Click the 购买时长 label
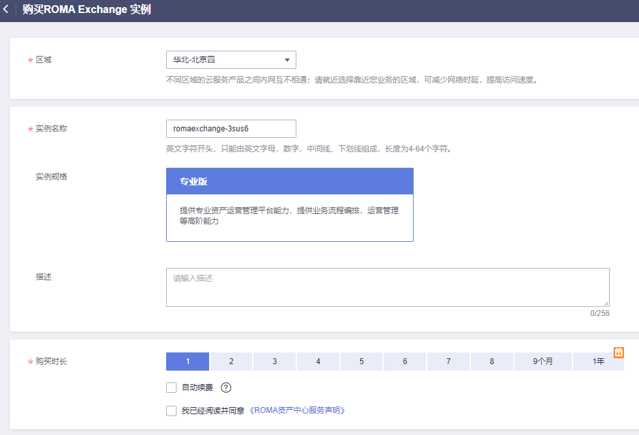 point(51,362)
